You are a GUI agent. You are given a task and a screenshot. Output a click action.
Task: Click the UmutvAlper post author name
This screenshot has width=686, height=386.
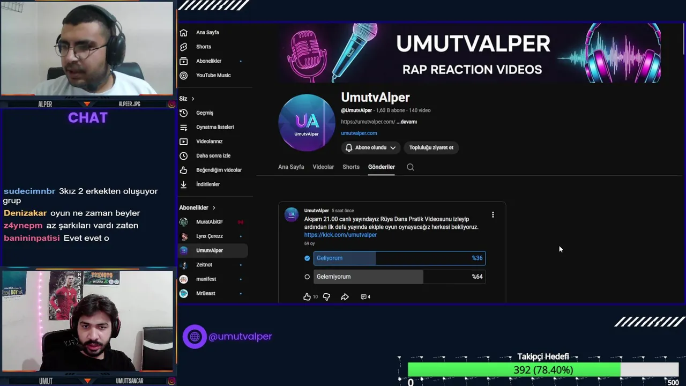[x=317, y=211]
